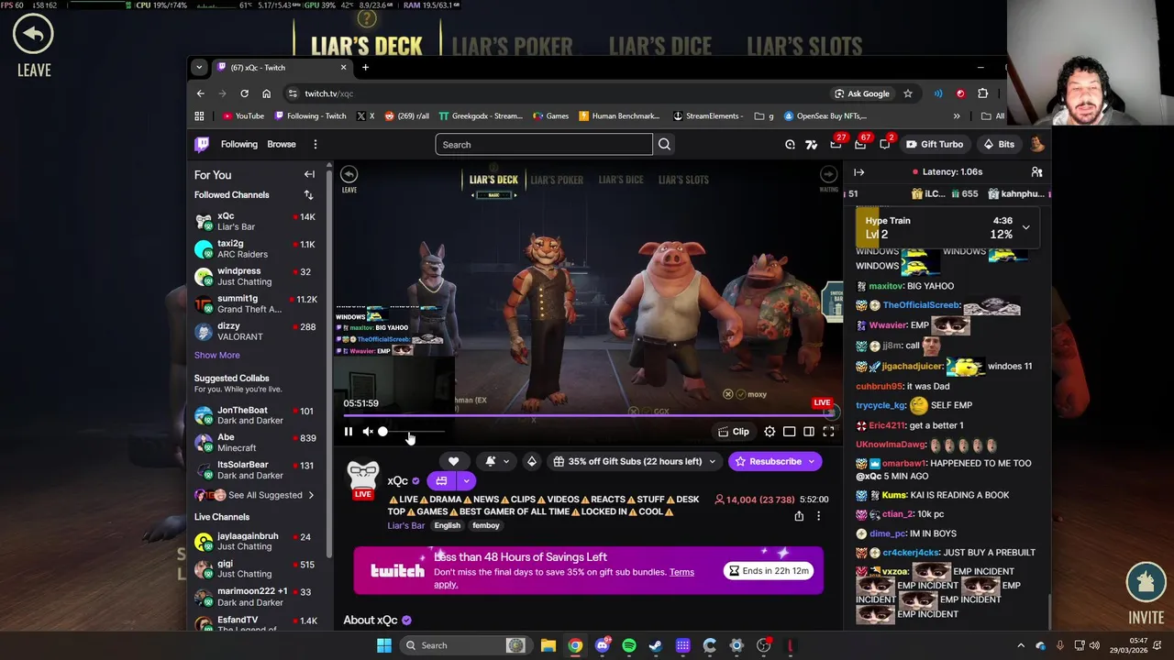Sort Followed Channels with the sort icon

point(308,194)
